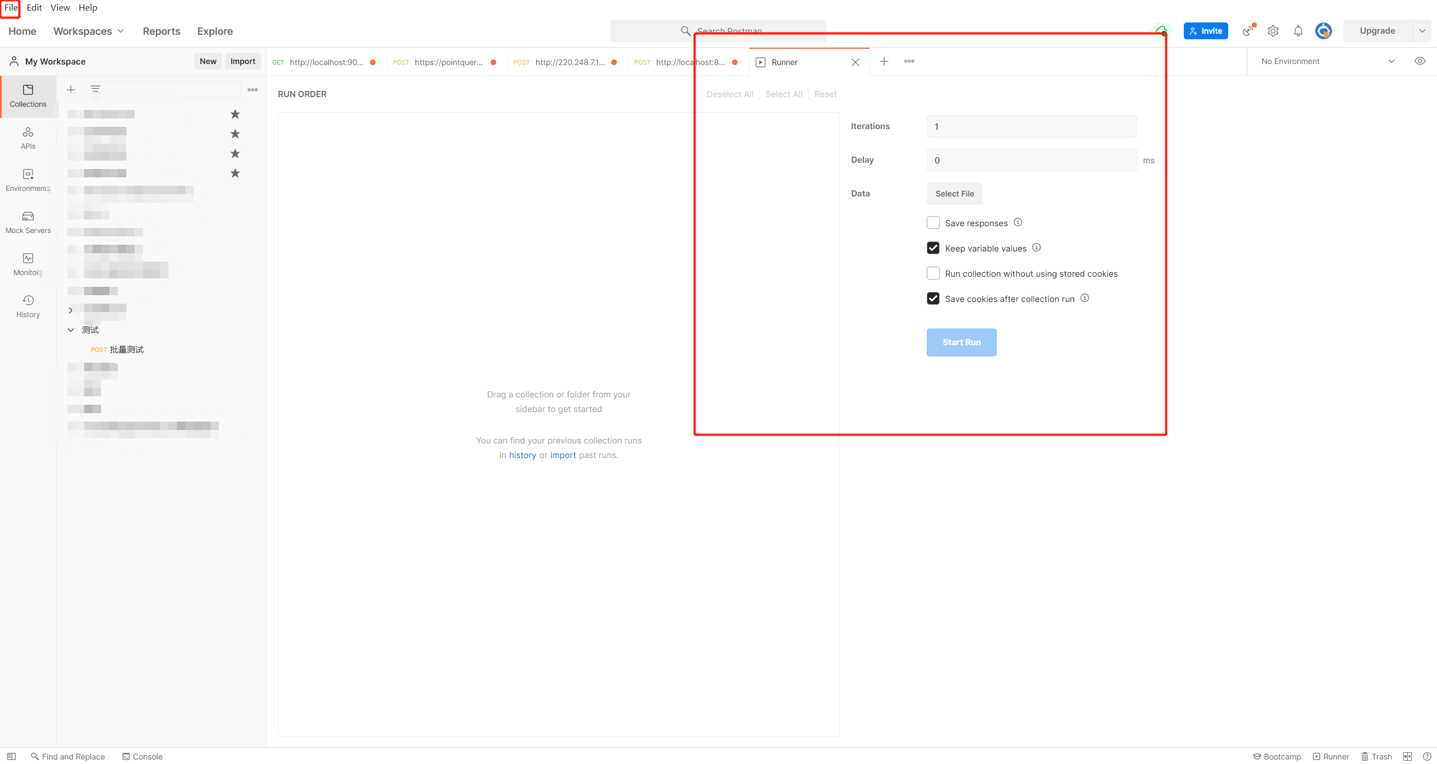
Task: Check Run collection without using stored cookies
Action: [933, 273]
